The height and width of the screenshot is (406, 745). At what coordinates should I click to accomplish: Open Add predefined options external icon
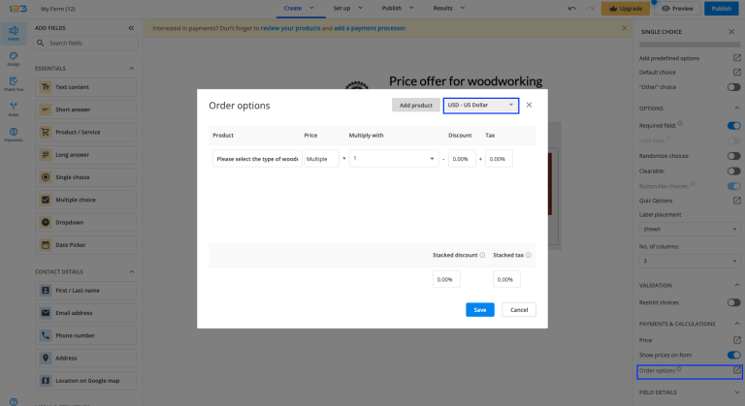(x=736, y=58)
